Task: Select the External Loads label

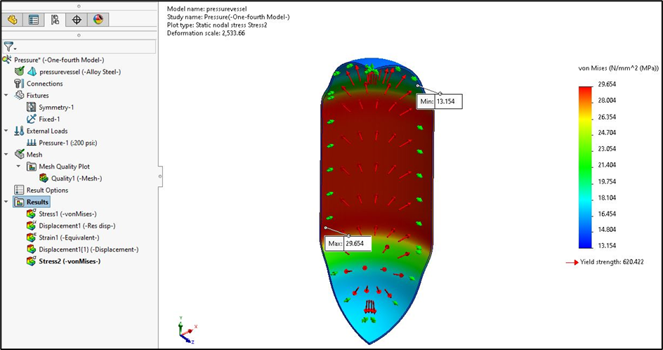Action: coord(47,131)
